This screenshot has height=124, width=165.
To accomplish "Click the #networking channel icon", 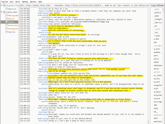I will click(x=6, y=25).
